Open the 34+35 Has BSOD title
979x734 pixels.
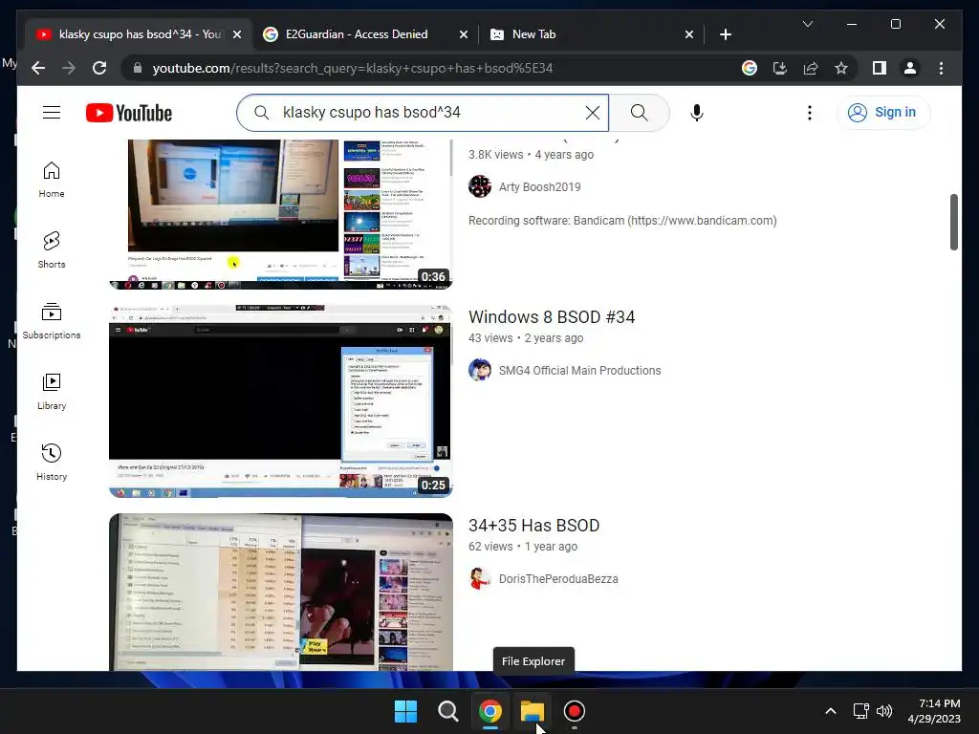(x=533, y=526)
